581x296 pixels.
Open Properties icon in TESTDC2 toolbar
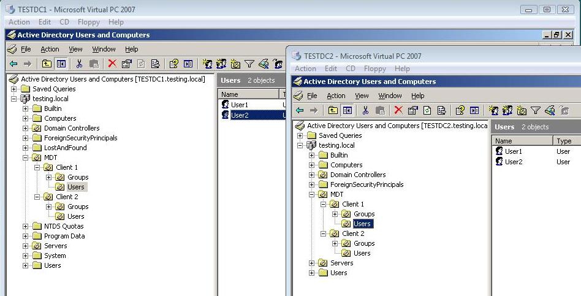pyautogui.click(x=413, y=110)
